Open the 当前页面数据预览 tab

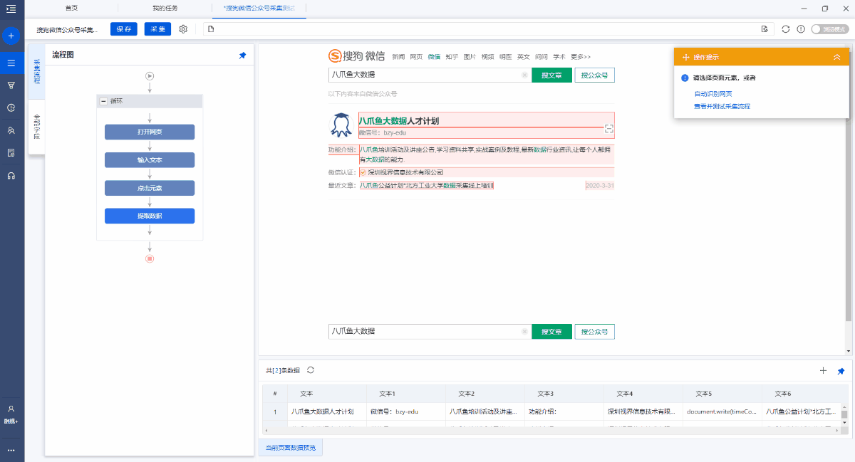pos(291,448)
